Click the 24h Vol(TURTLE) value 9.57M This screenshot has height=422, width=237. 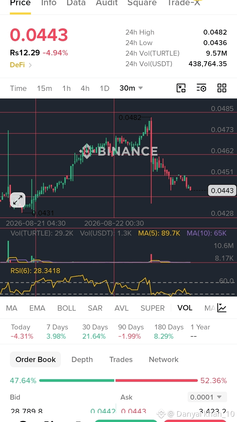216,53
